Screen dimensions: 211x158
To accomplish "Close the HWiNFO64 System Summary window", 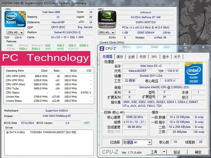I will 175,3.
